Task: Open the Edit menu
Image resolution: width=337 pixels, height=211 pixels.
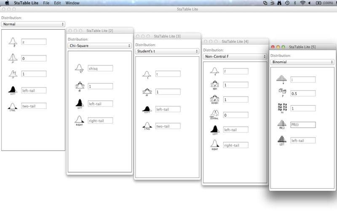Action: (x=57, y=3)
